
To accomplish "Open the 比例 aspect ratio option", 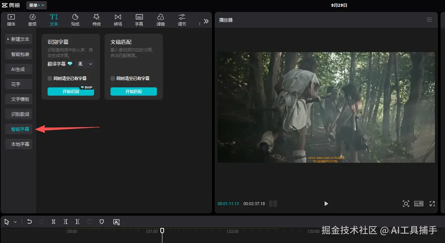I will tap(419, 204).
